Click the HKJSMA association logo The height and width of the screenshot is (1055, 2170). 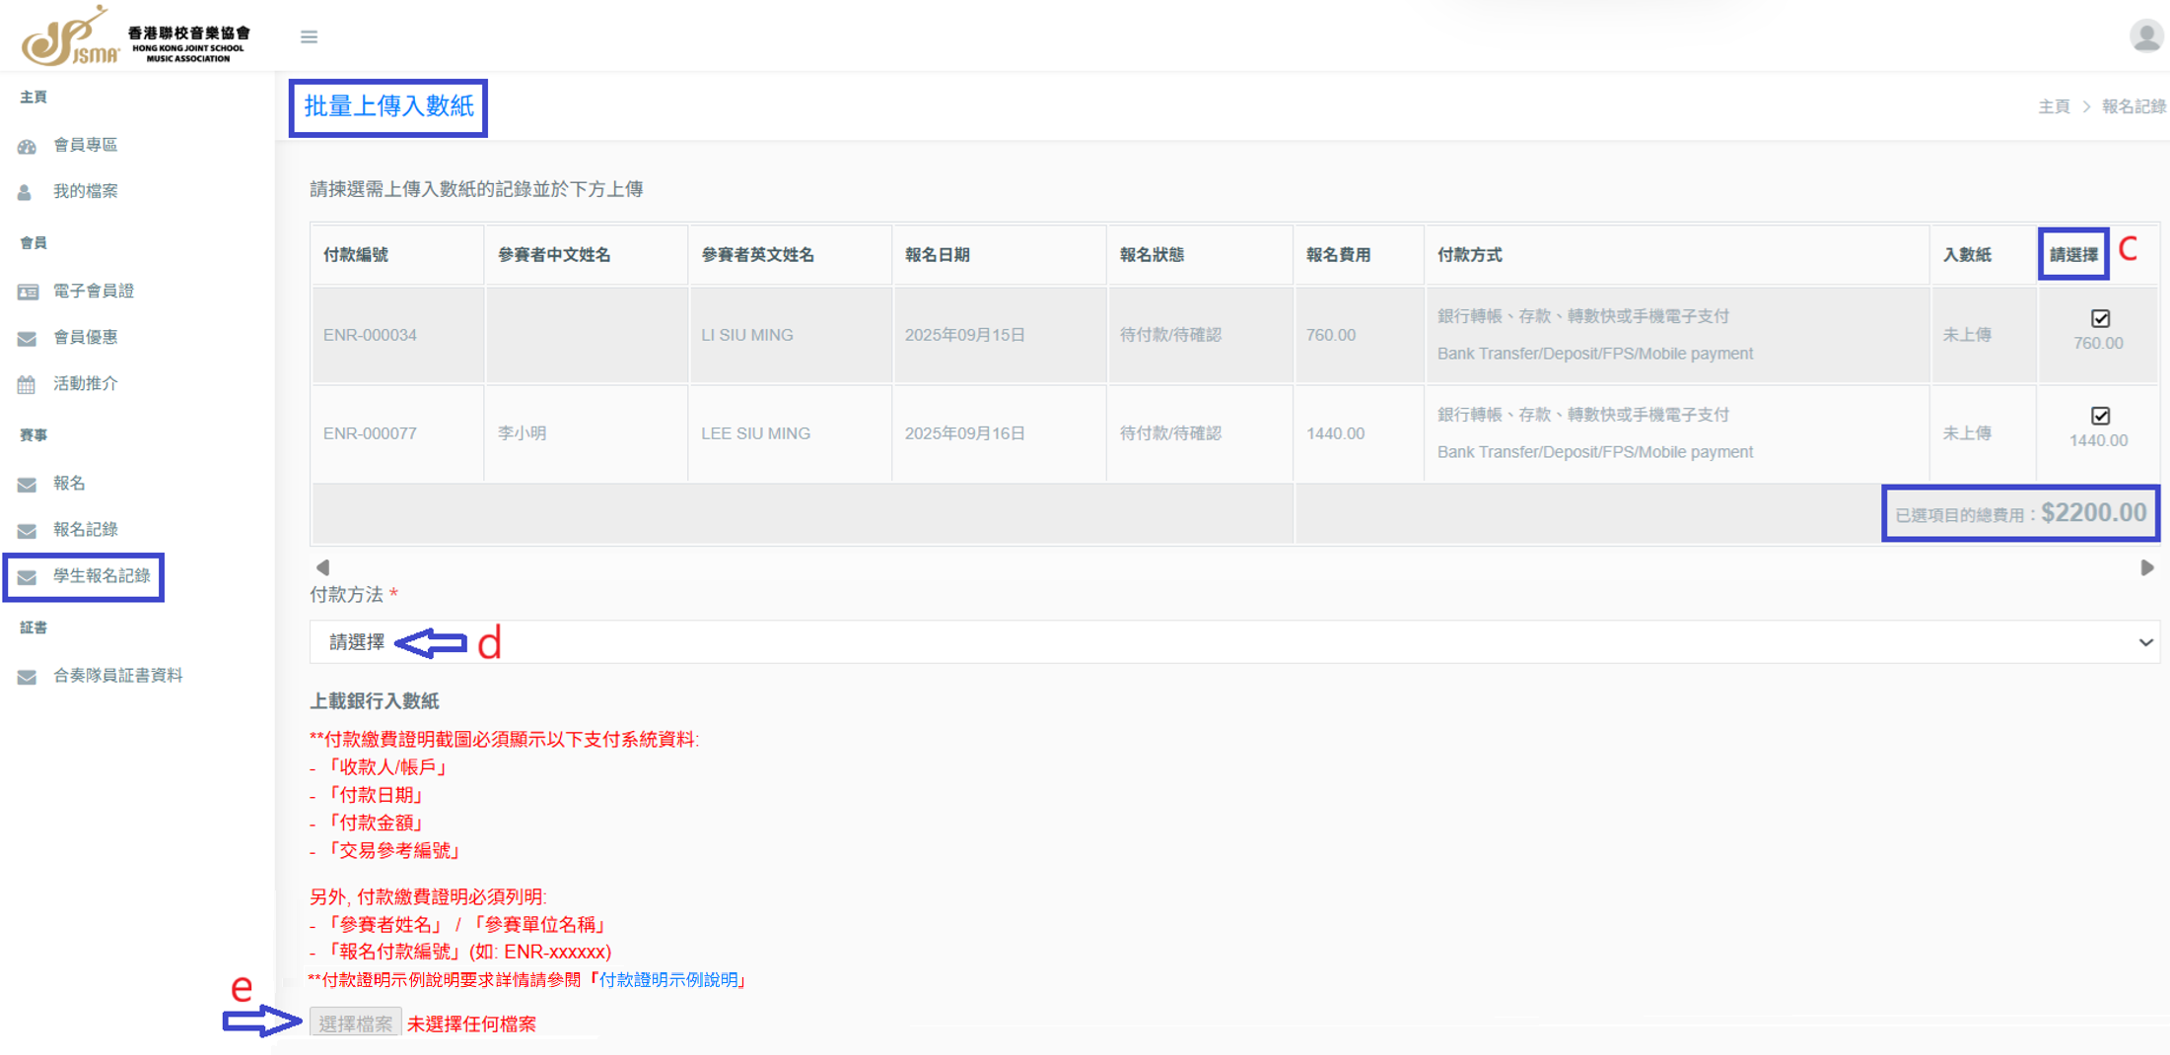click(x=136, y=35)
